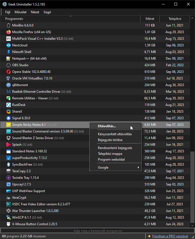Image resolution: width=195 pixels, height=239 pixels.
Task: Choose Program weboldal in context menu
Action: 116,160
